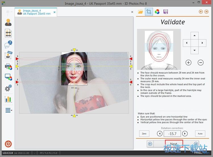This screenshot has height=157, width=213.
Task: Expand the hamburger list menu dropdown
Action: point(9,110)
